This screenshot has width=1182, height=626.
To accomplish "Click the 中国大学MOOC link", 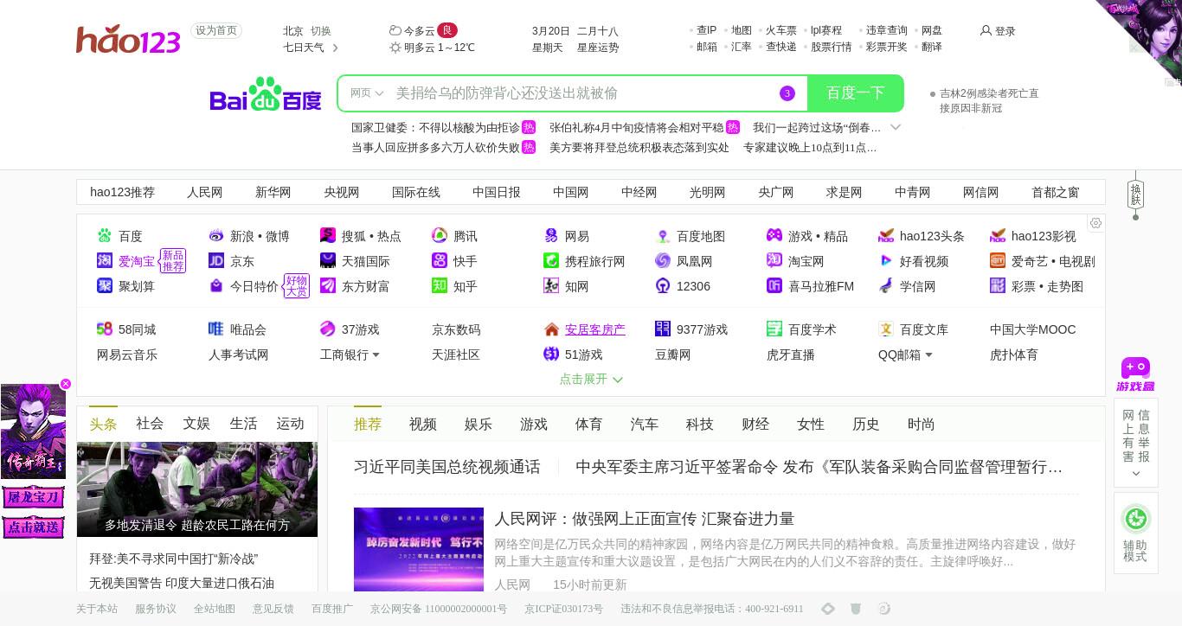I will 1033,329.
